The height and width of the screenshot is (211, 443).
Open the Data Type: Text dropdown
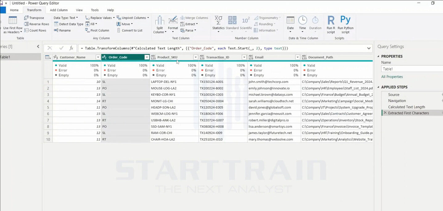[66, 18]
